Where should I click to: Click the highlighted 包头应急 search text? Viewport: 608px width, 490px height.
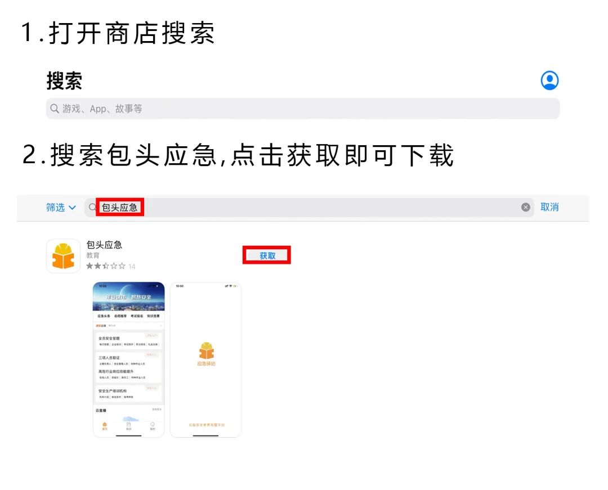point(120,207)
